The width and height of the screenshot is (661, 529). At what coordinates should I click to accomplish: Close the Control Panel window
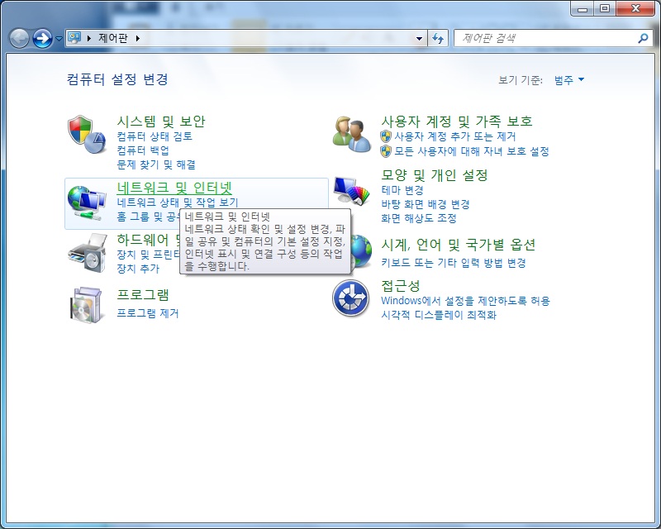click(x=635, y=8)
